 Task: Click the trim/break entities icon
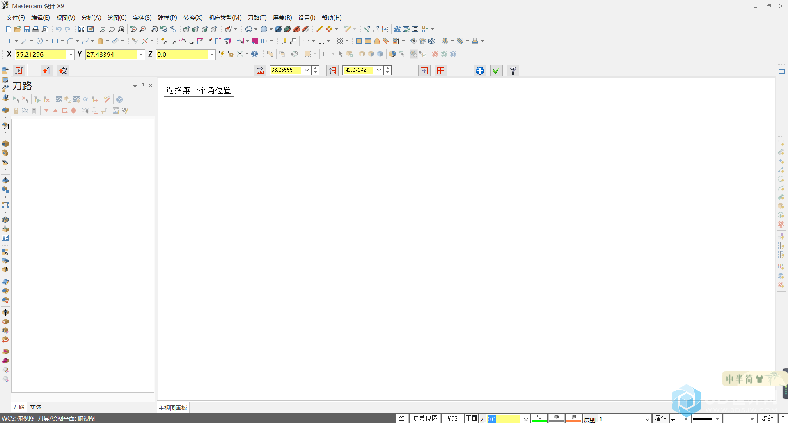coord(135,41)
